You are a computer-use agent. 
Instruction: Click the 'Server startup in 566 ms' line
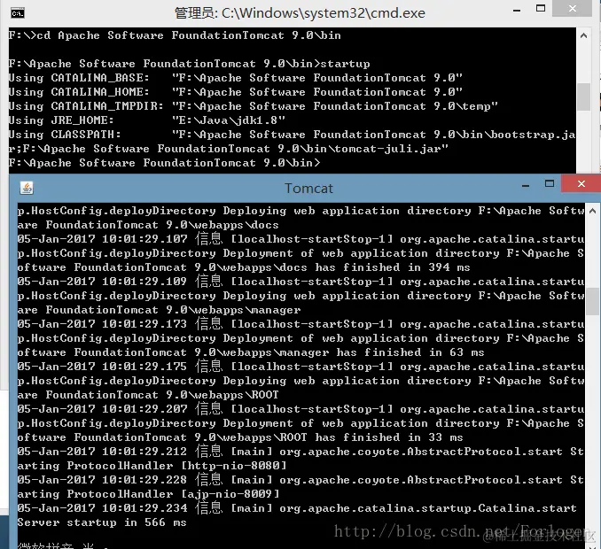(x=102, y=522)
